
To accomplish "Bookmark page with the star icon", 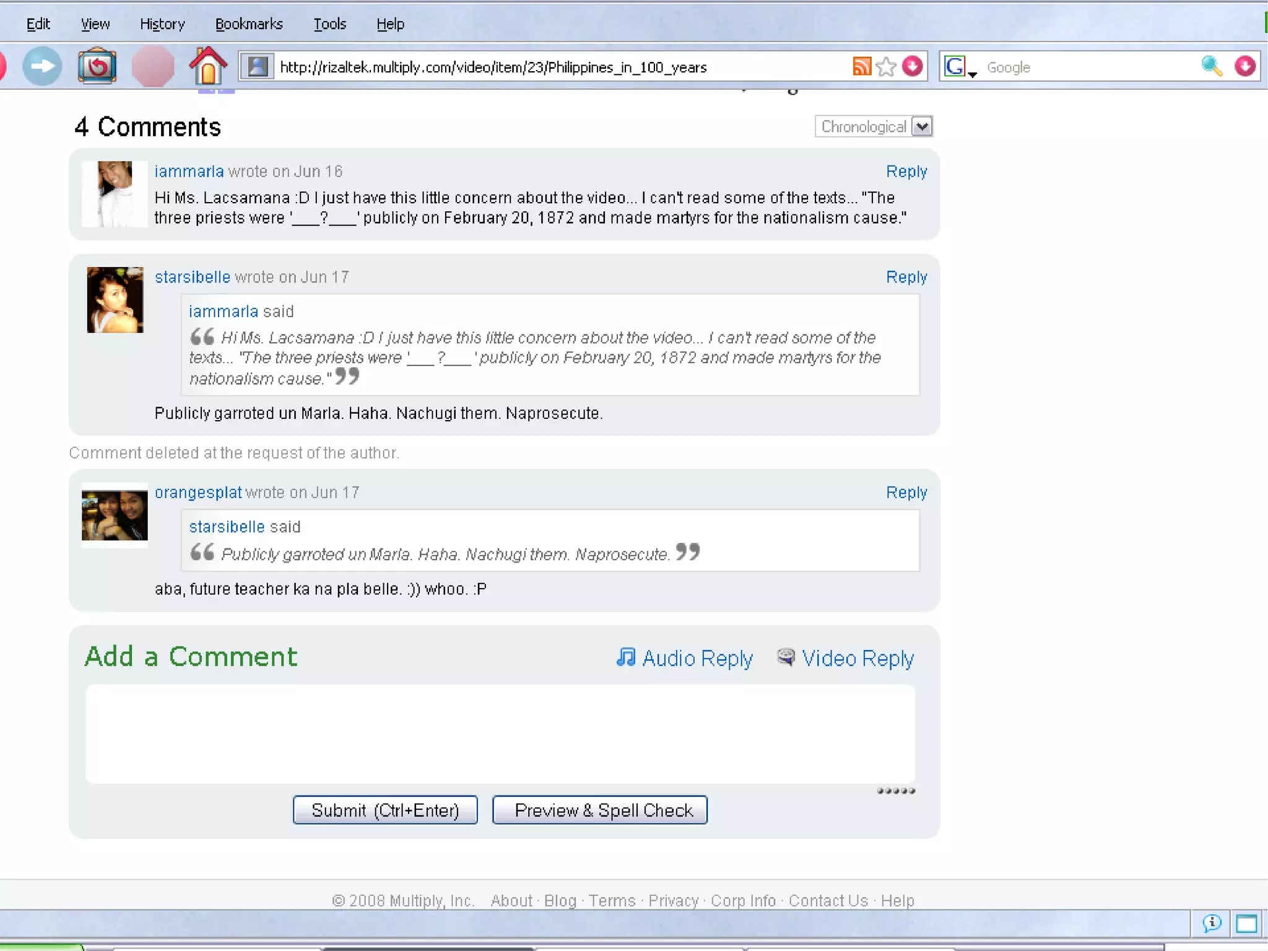I will [x=886, y=66].
